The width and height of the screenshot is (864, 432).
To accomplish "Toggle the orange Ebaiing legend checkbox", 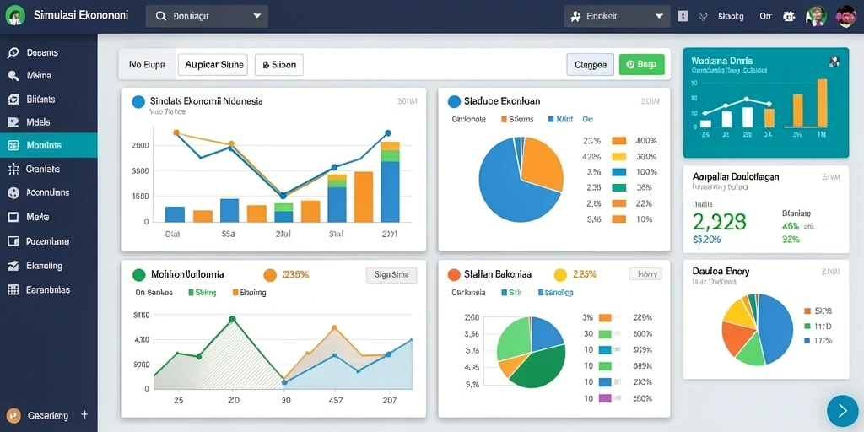I will click(236, 293).
